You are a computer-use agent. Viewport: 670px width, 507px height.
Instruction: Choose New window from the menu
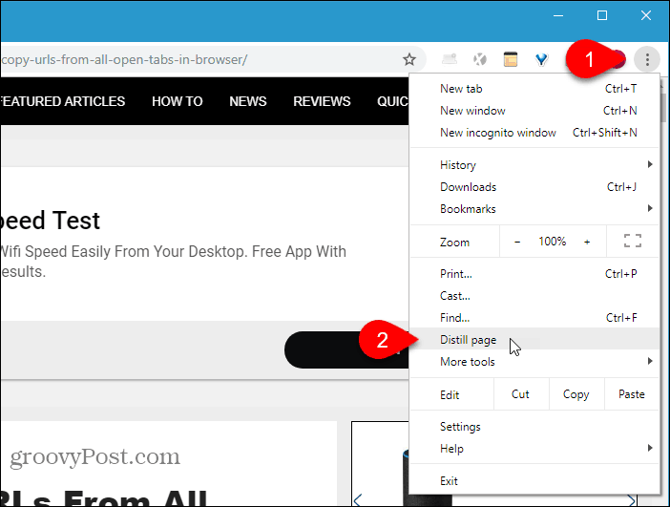tap(534, 111)
